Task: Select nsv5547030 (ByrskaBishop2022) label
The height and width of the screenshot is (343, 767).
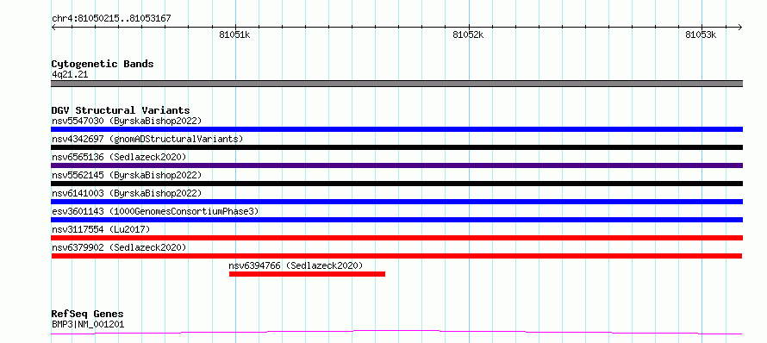Action: (x=126, y=121)
